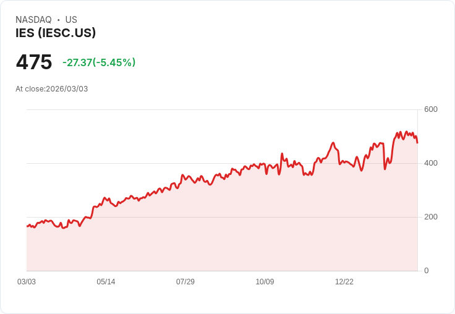This screenshot has width=455, height=314.
Task: Click the rightmost end of the price line
Action: point(417,143)
